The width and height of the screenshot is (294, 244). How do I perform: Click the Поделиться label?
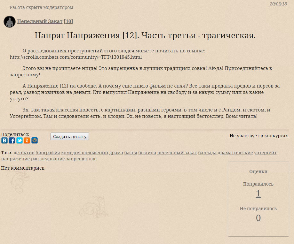click(15, 134)
